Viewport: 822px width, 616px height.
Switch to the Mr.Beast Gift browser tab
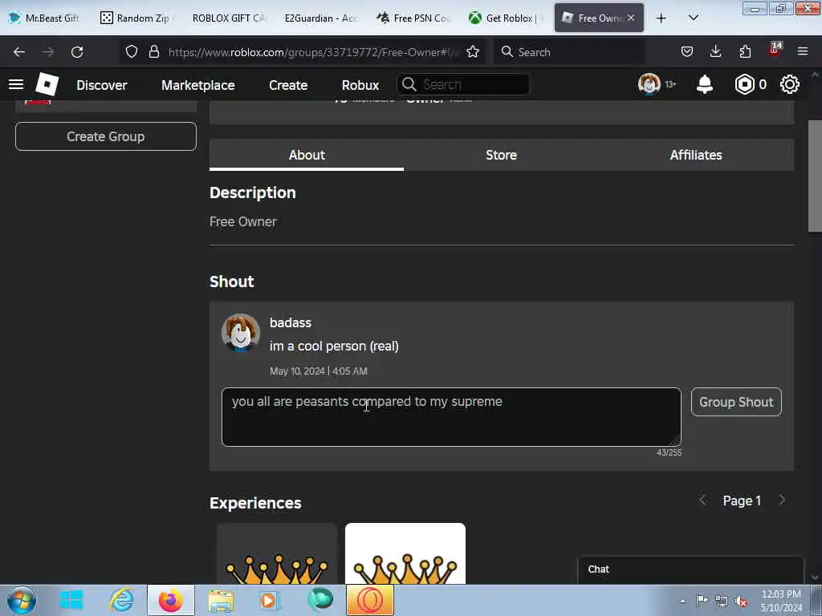(44, 18)
